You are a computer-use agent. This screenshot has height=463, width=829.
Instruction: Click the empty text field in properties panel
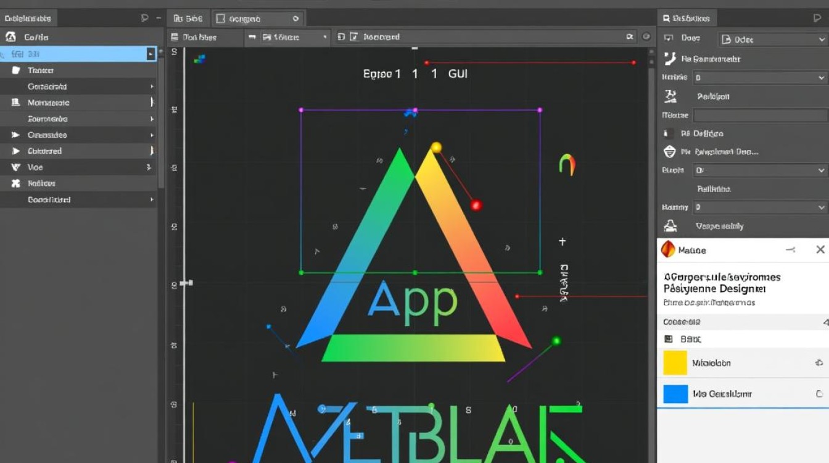tap(760, 115)
